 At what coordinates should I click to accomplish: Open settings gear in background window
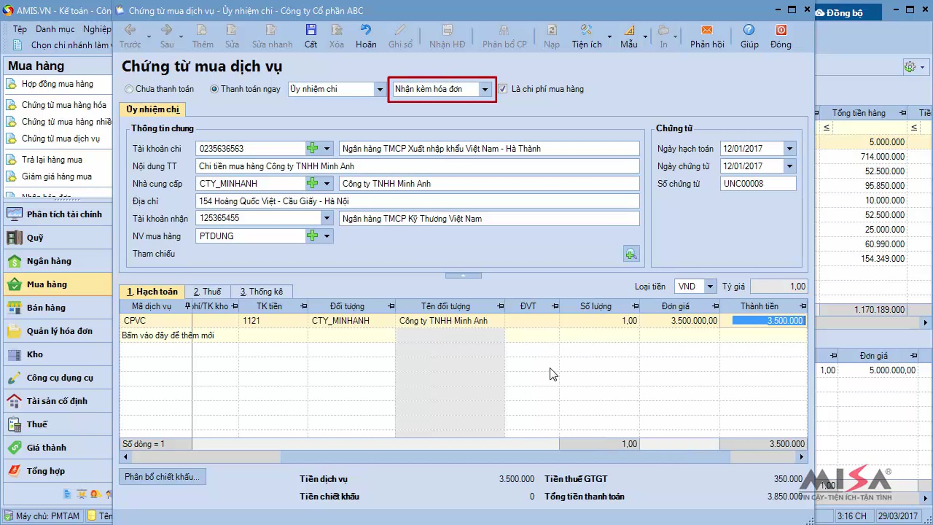[910, 67]
